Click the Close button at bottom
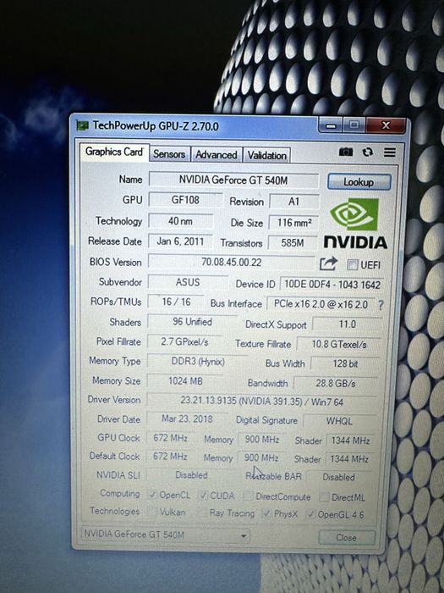 347,537
